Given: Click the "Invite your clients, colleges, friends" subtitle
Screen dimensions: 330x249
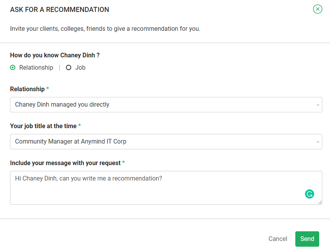Looking at the screenshot, I should point(105,29).
